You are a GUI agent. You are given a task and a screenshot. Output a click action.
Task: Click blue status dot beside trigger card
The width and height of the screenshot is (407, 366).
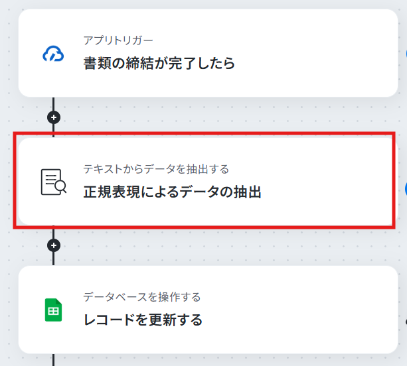[406, 54]
